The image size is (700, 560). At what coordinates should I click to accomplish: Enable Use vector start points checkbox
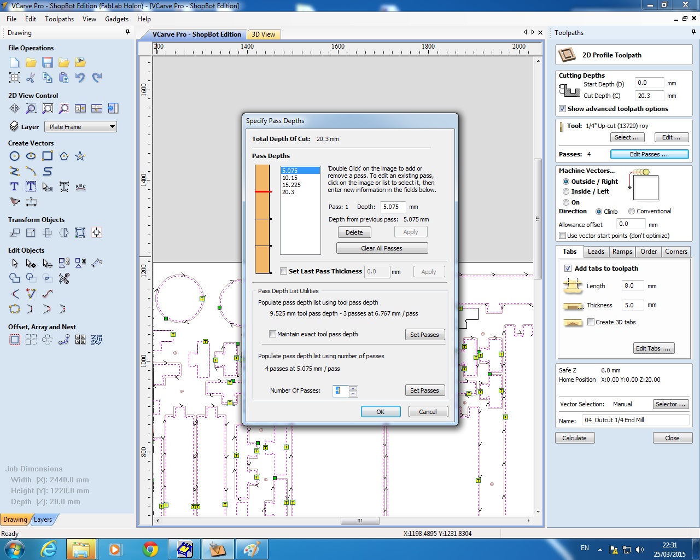click(x=562, y=236)
